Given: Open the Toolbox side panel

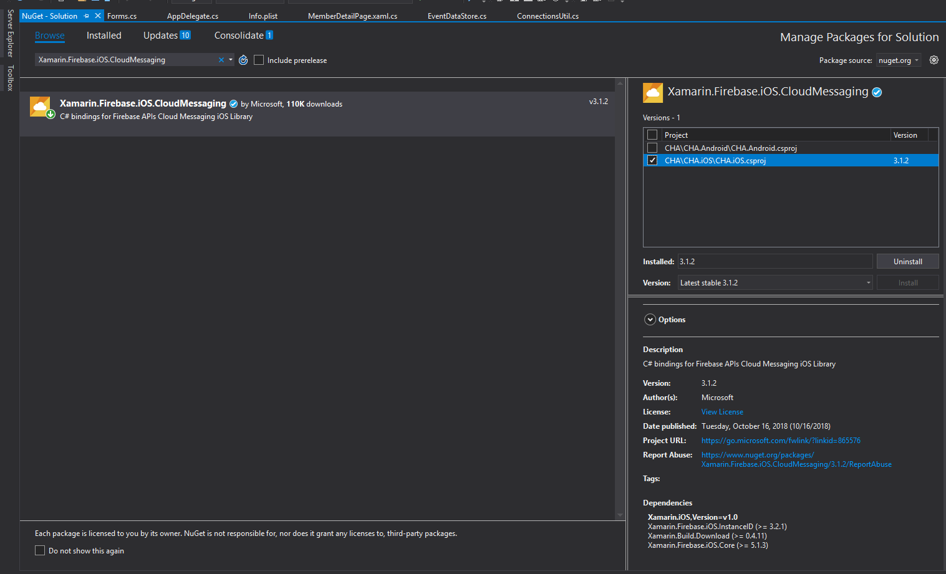Looking at the screenshot, I should point(10,78).
